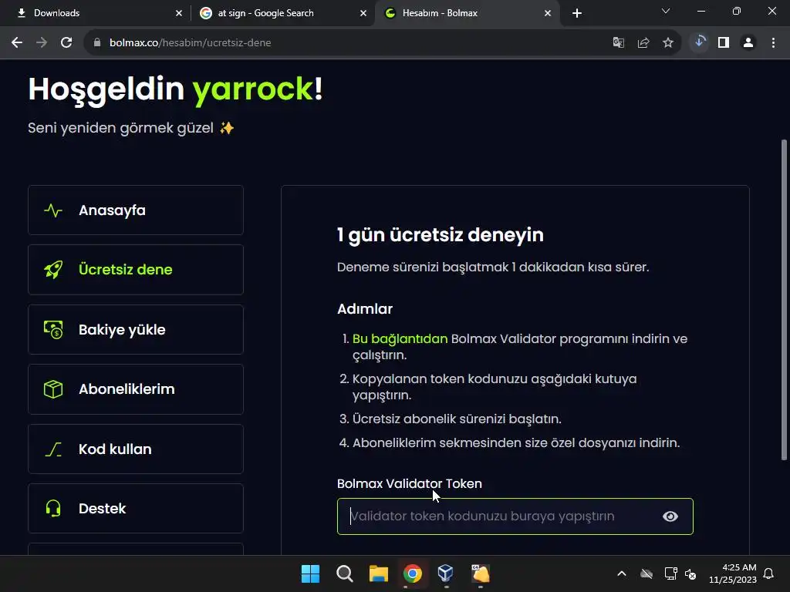
Task: Close the Hesabım - Bolmax tab
Action: [x=548, y=13]
